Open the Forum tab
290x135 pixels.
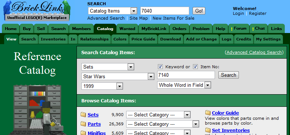(x=239, y=29)
